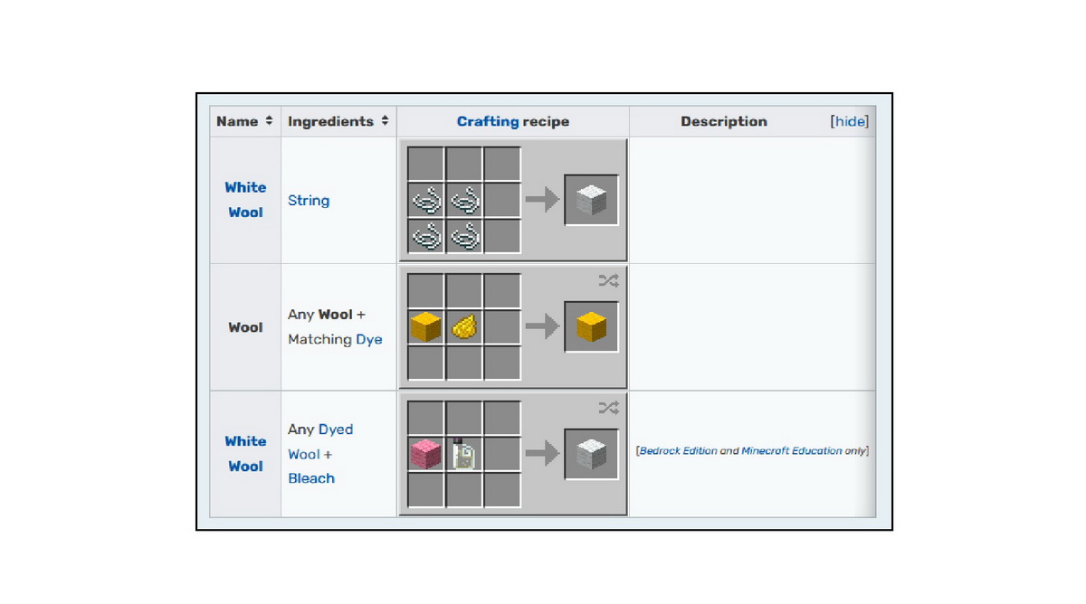Select the Description column header
The width and height of the screenshot is (1086, 604).
(724, 121)
